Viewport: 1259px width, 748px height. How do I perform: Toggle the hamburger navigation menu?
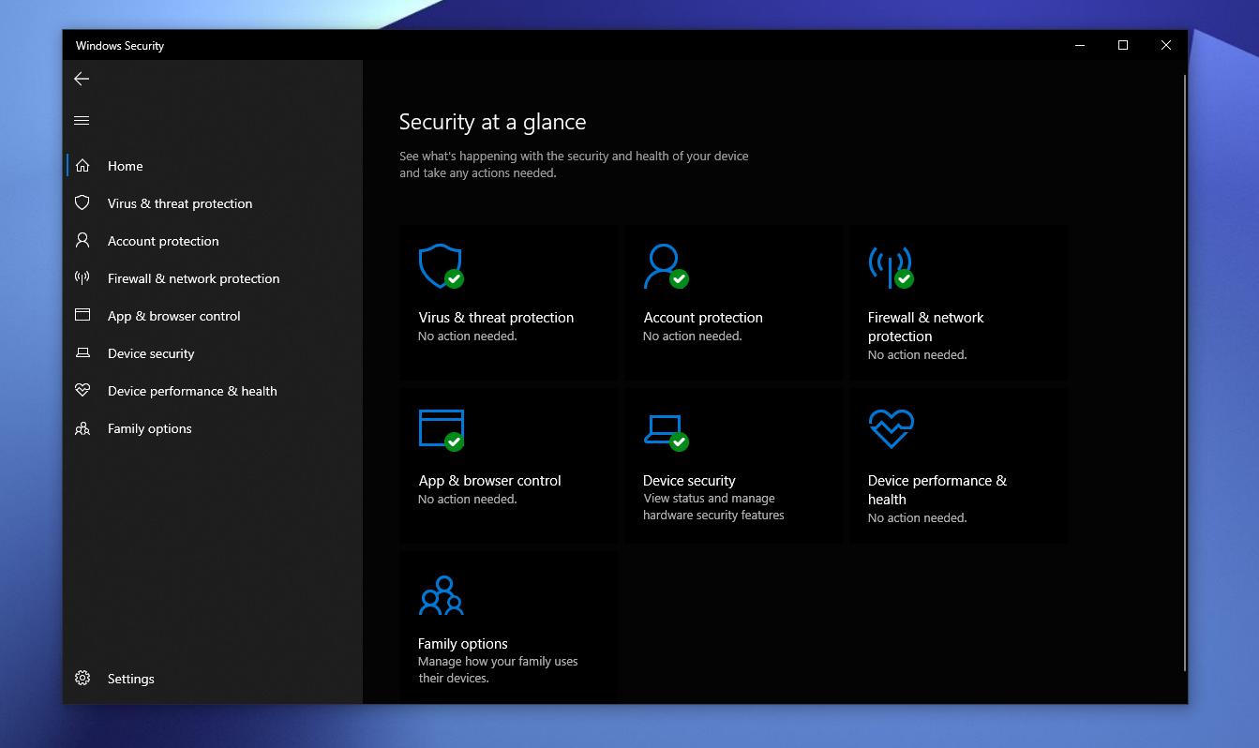pos(82,120)
